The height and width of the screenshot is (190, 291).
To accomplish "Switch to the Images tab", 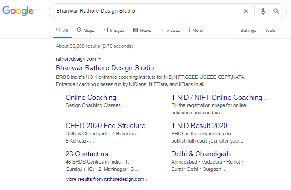I will [x=113, y=31].
